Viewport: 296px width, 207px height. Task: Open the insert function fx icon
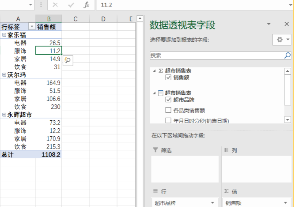86,5
